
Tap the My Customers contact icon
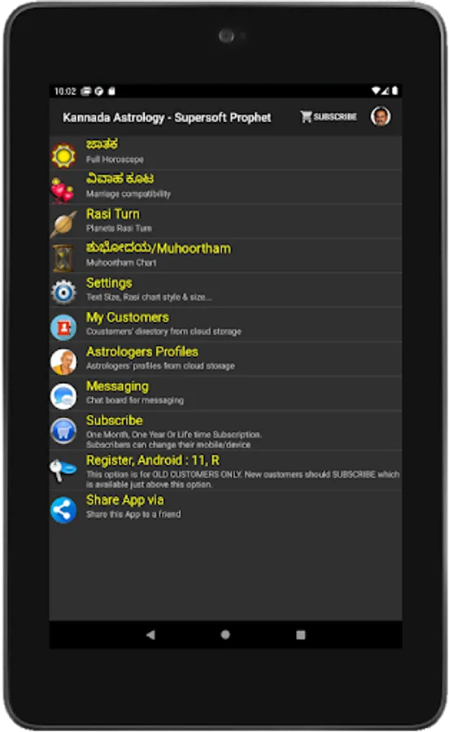coord(63,327)
